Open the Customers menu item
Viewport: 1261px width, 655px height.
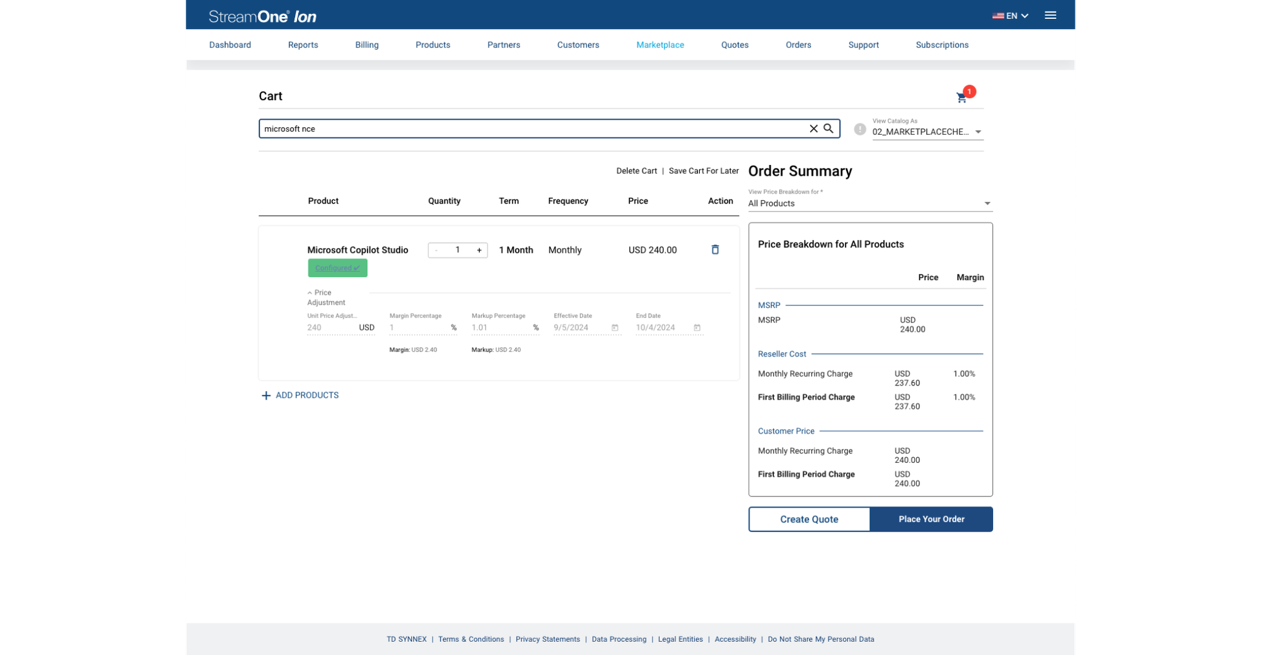578,45
